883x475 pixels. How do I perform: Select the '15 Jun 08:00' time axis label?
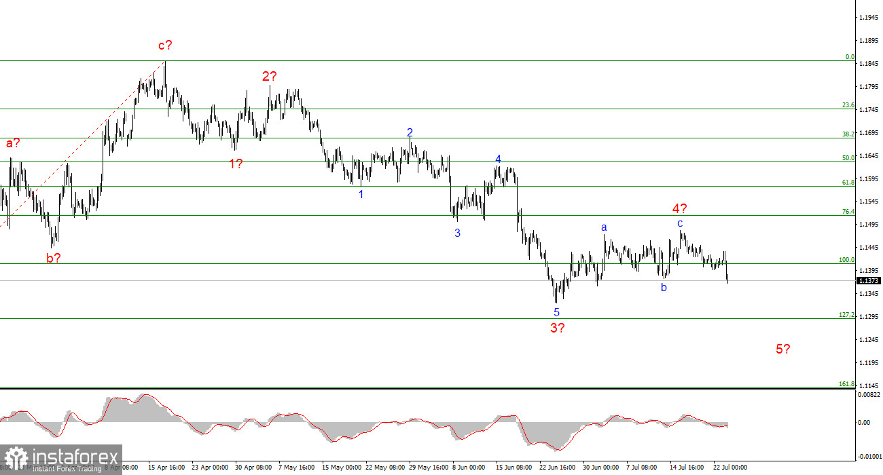point(513,468)
